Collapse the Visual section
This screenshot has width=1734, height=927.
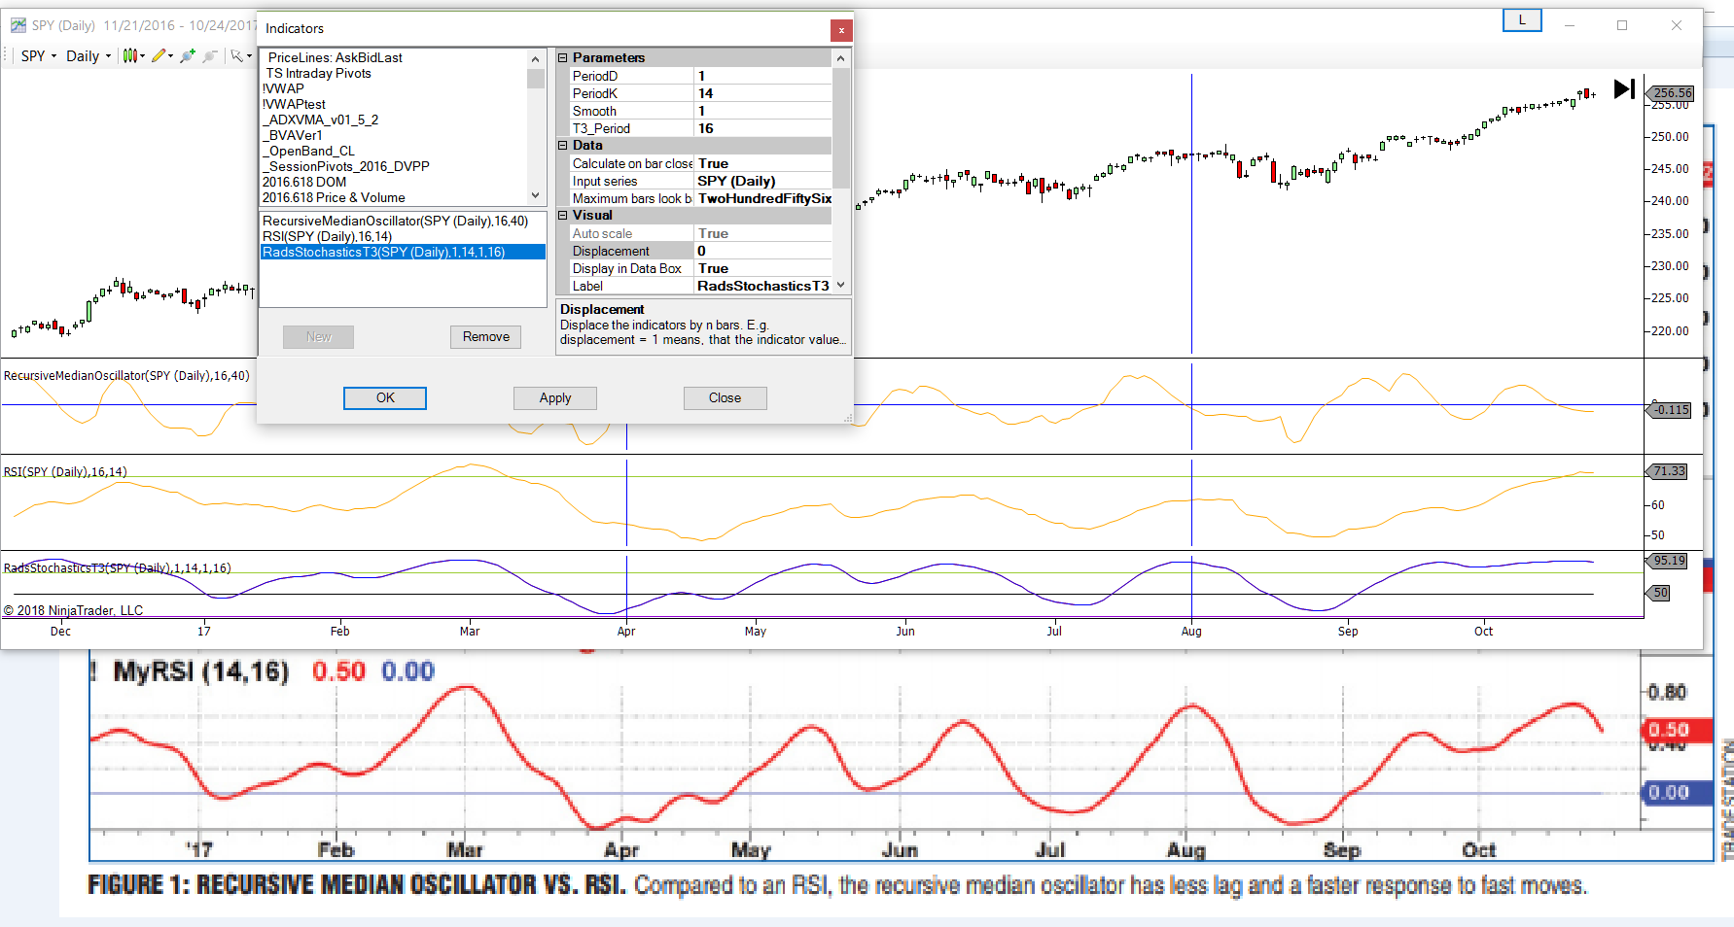point(562,216)
